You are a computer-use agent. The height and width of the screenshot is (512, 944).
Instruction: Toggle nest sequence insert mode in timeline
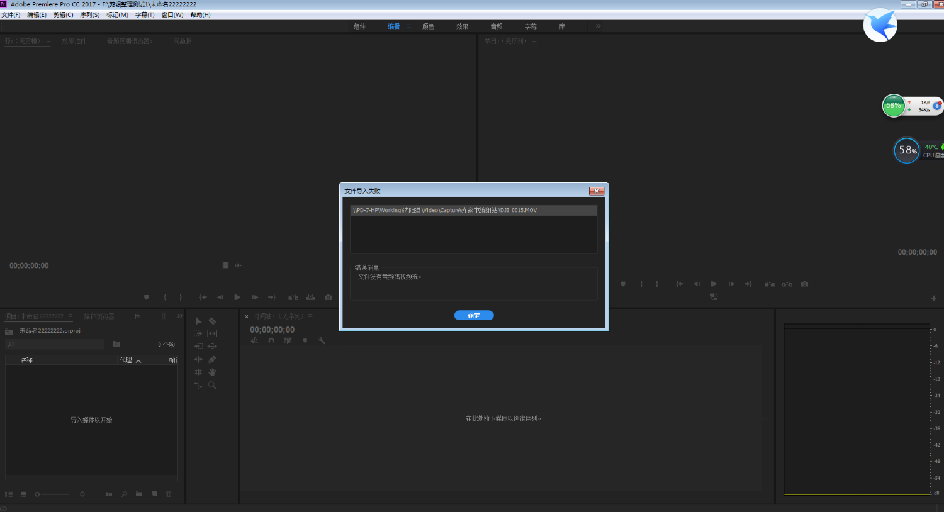tap(254, 340)
